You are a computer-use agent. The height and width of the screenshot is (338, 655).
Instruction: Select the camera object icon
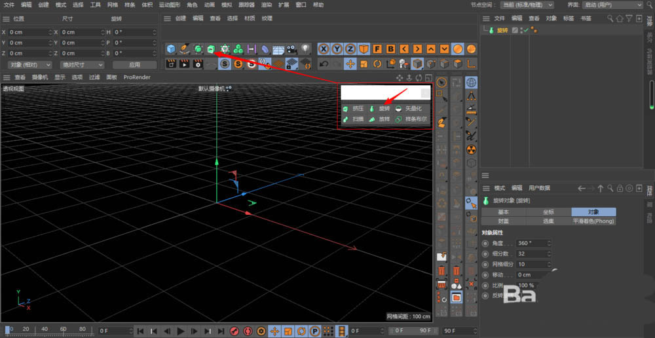(291, 49)
